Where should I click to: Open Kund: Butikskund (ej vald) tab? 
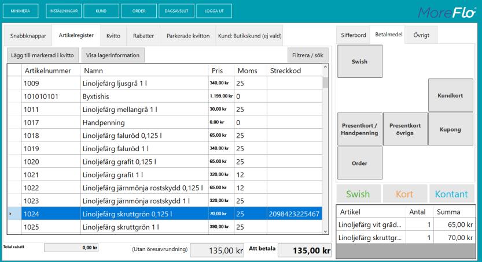coord(249,36)
